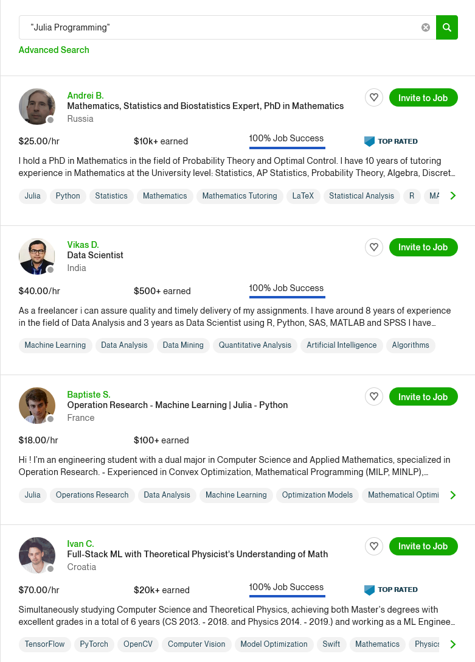
Task: Clear the search query text
Action: pos(426,27)
